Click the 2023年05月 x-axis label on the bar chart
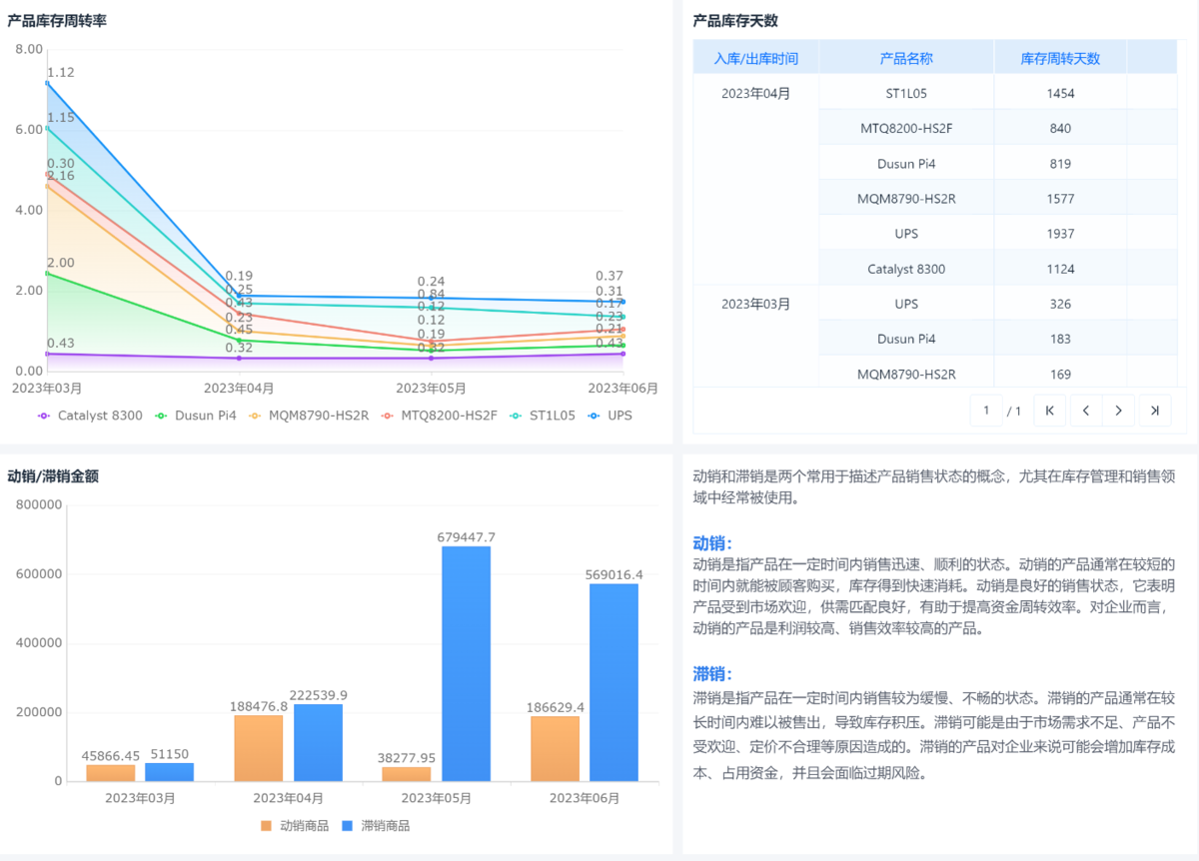This screenshot has width=1199, height=861. pos(436,798)
